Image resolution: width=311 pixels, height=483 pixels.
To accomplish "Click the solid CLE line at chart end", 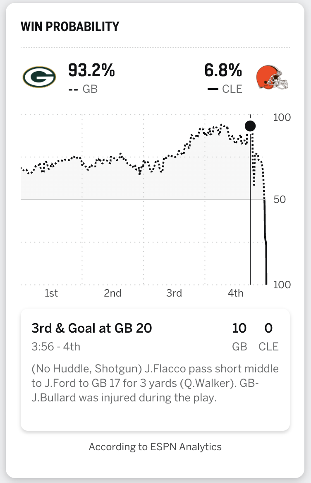I will point(266,243).
